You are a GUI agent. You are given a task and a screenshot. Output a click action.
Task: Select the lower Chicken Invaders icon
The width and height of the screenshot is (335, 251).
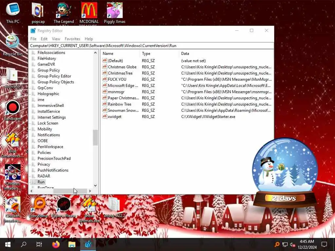point(13,209)
